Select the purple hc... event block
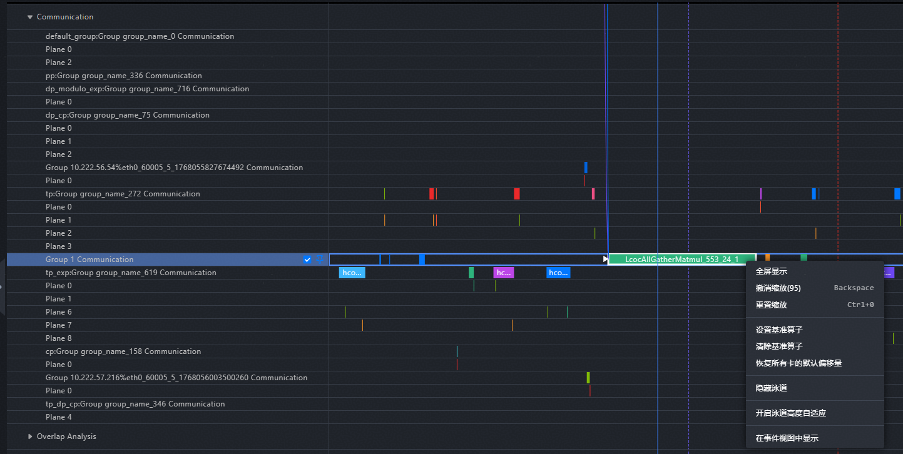 point(503,273)
